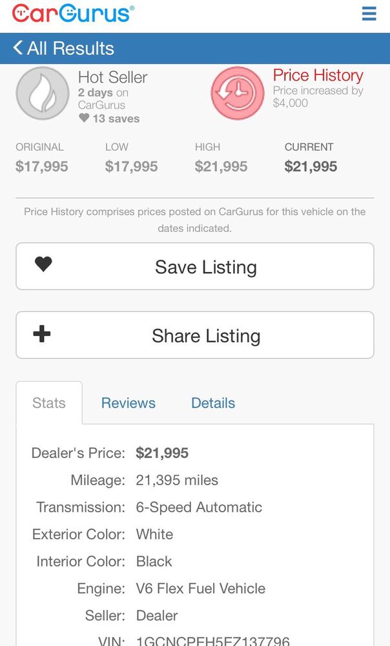The image size is (390, 646).
Task: Click the Hot Seller flame icon
Action: [42, 94]
